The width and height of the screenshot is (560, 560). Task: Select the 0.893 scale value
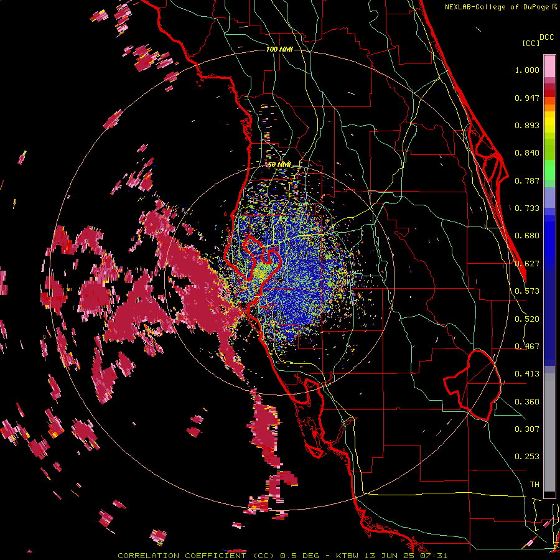tap(527, 125)
